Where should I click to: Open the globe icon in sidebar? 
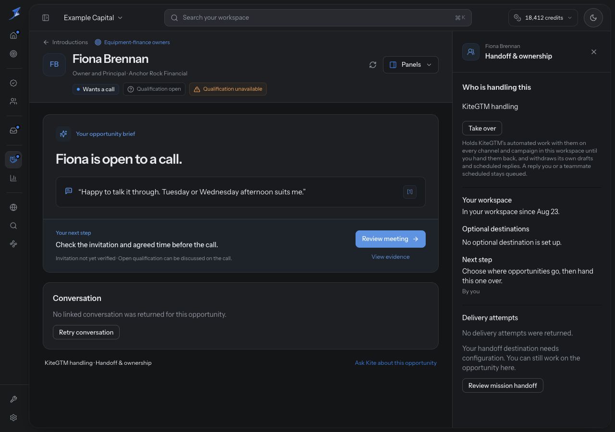(x=13, y=207)
